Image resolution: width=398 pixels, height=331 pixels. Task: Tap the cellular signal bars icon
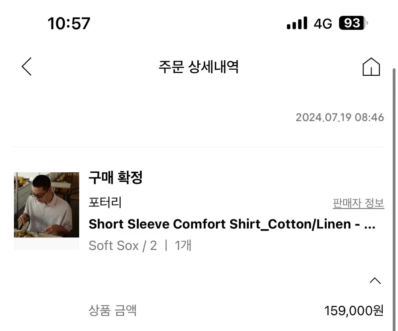point(297,23)
